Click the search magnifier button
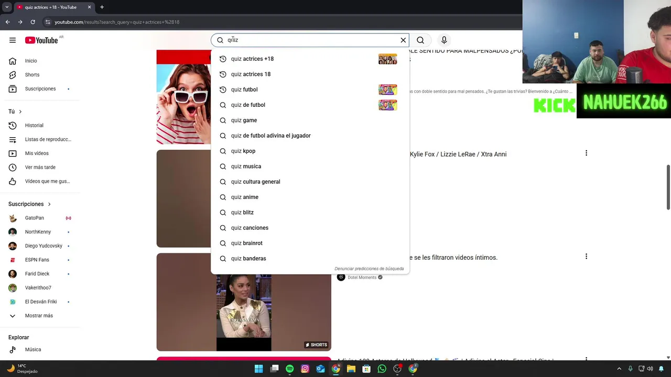The width and height of the screenshot is (671, 377). pos(420,40)
